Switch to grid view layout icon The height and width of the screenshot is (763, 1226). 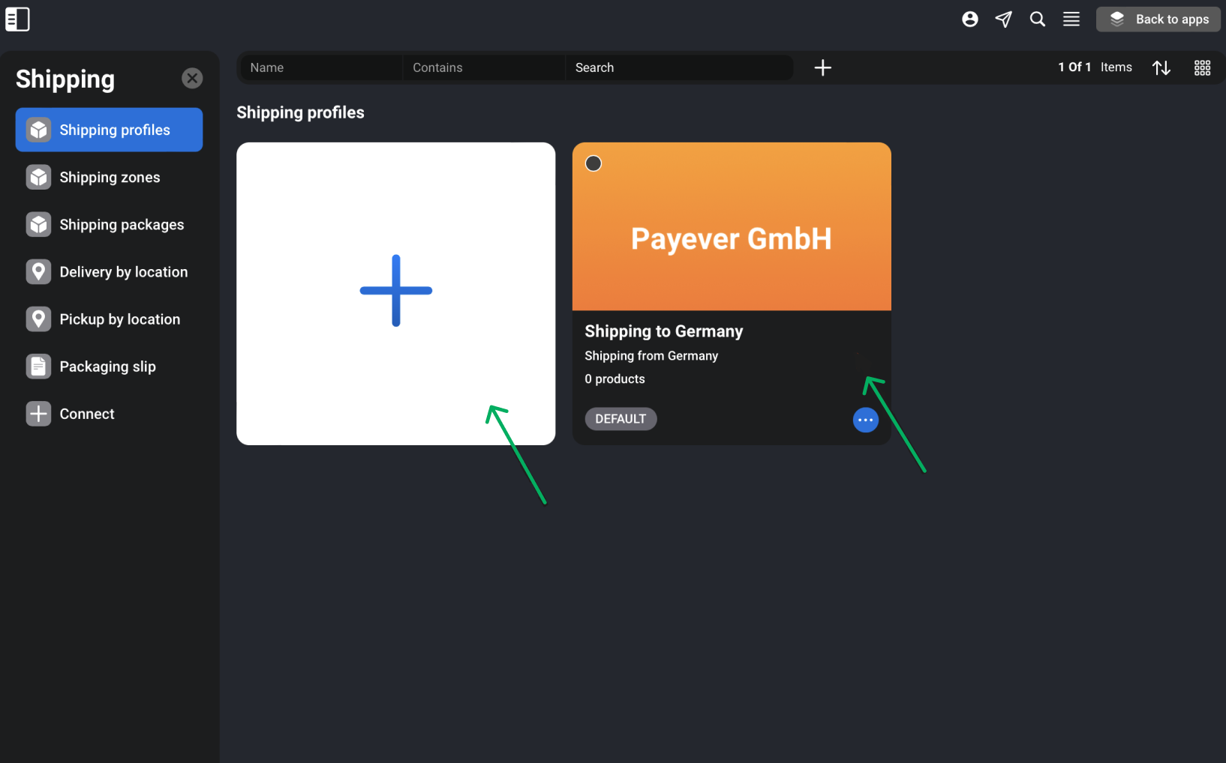1202,67
